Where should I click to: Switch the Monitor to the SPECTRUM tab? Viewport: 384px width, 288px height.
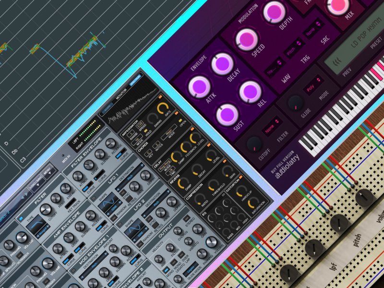tap(135, 79)
